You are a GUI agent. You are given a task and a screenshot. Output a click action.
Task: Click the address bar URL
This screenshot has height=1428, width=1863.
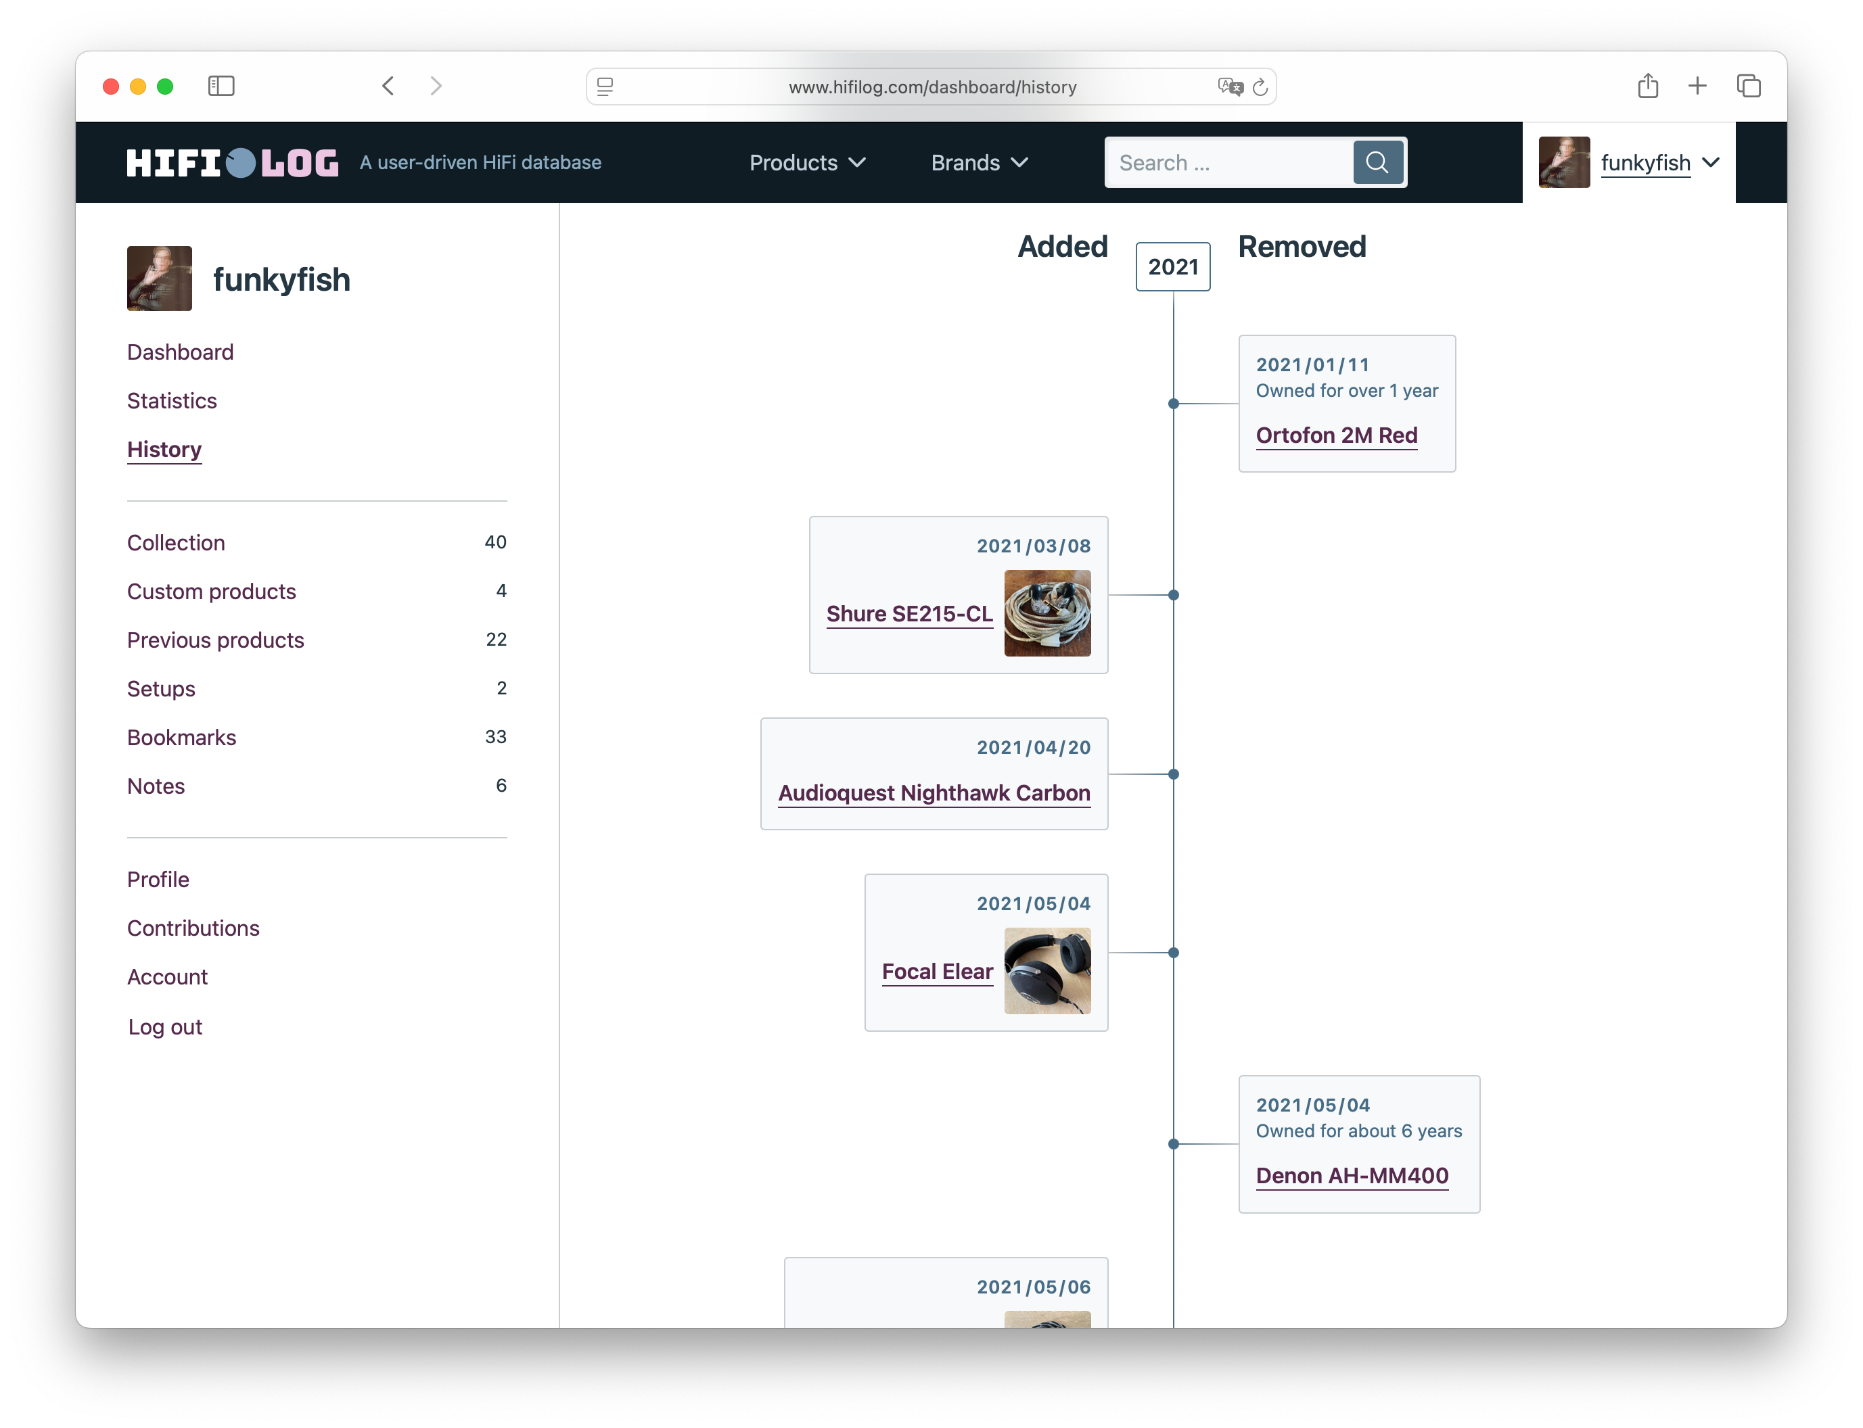pyautogui.click(x=932, y=87)
